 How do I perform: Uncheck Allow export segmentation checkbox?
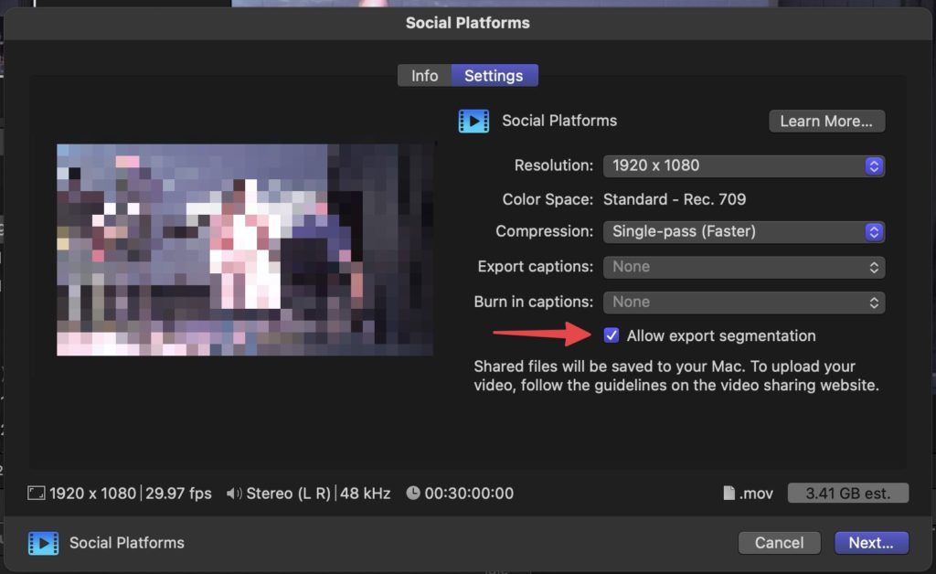612,335
